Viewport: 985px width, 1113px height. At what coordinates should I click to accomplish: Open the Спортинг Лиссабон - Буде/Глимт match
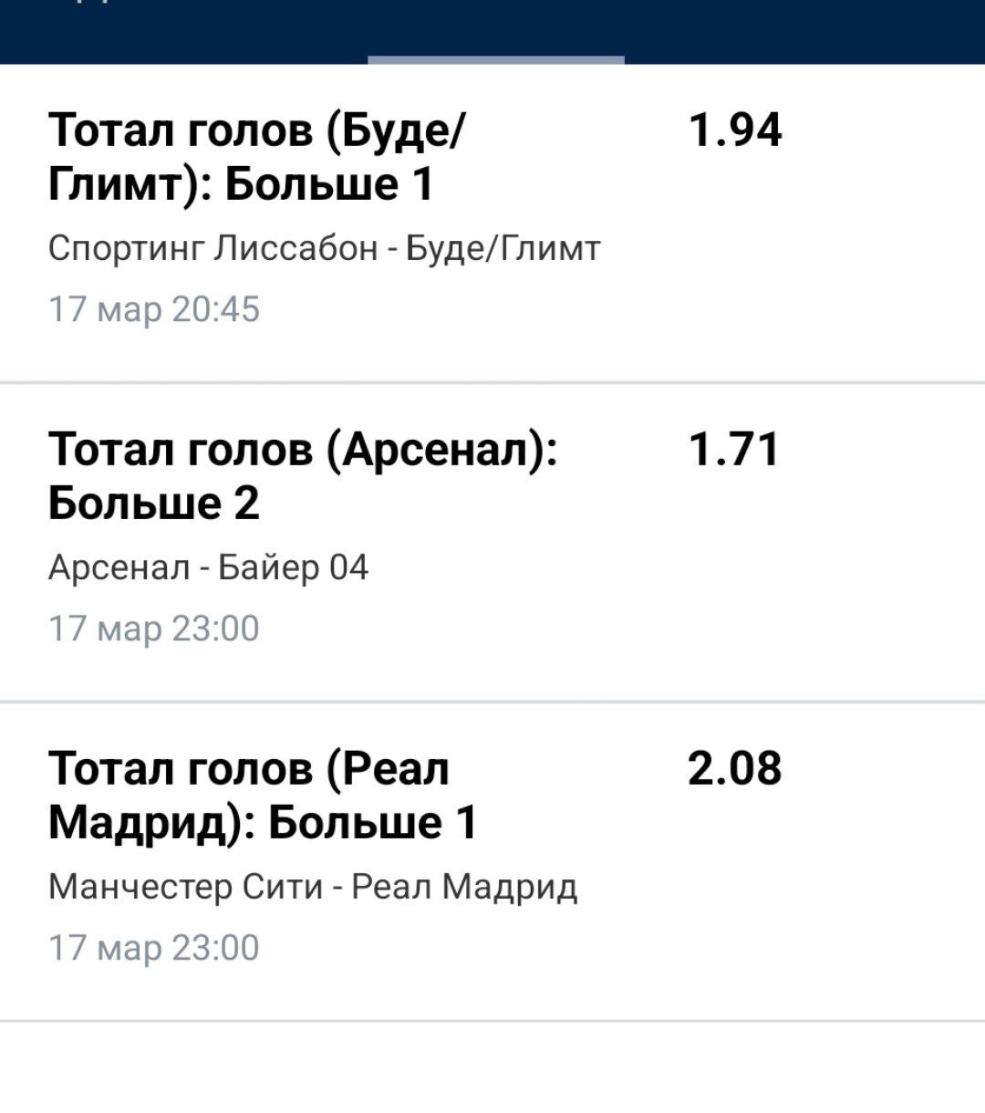(x=324, y=248)
